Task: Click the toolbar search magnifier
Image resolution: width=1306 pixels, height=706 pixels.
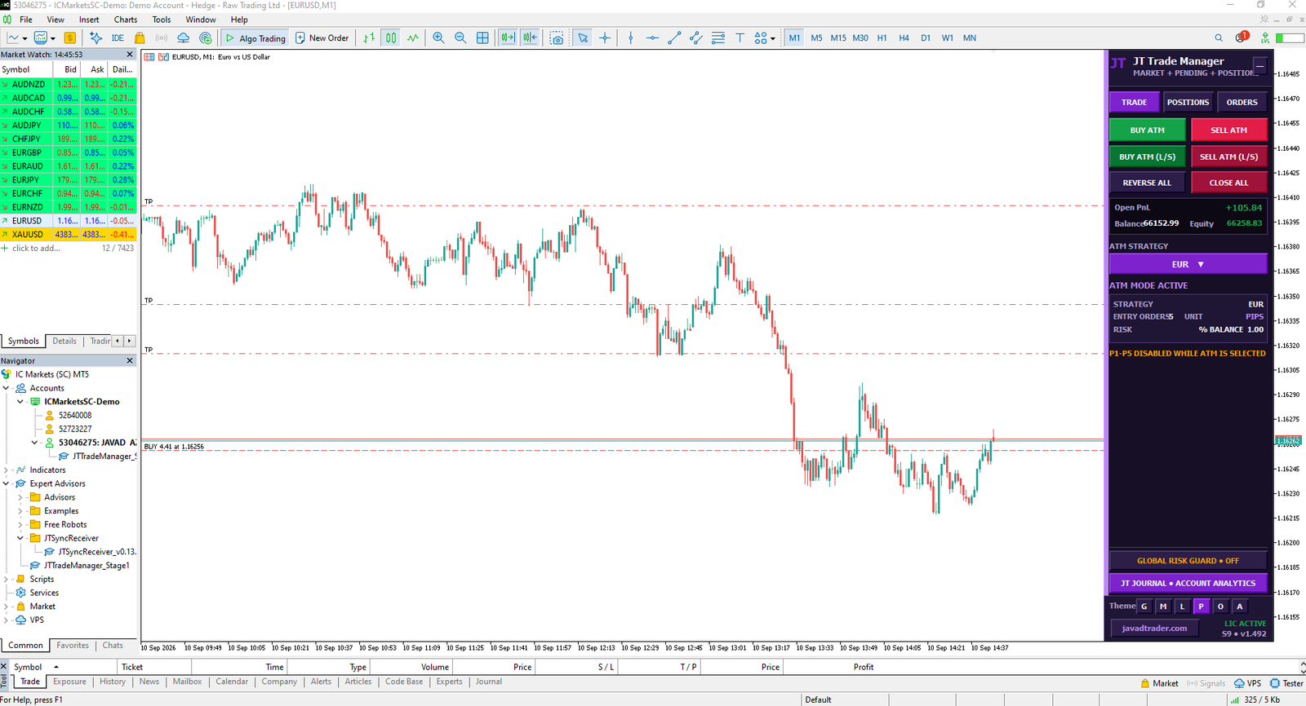Action: tap(1219, 38)
